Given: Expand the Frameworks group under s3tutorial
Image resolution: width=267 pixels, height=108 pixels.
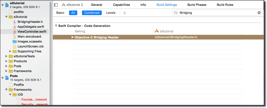Looking at the screenshot, I should click(7, 71).
